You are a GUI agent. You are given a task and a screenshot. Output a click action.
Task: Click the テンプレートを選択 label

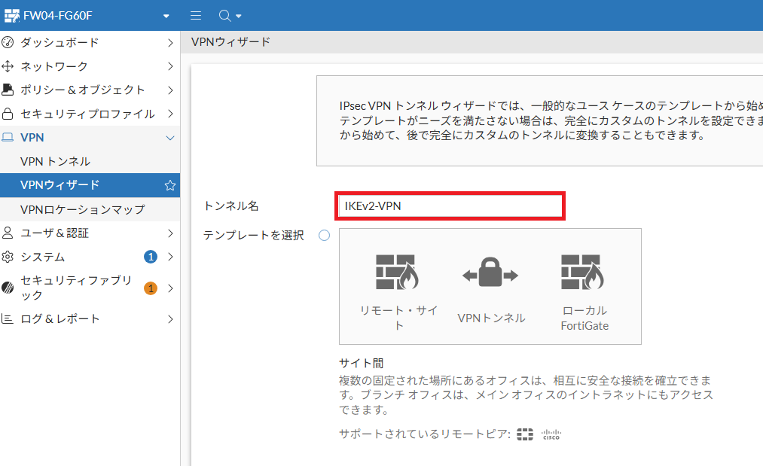pos(254,236)
